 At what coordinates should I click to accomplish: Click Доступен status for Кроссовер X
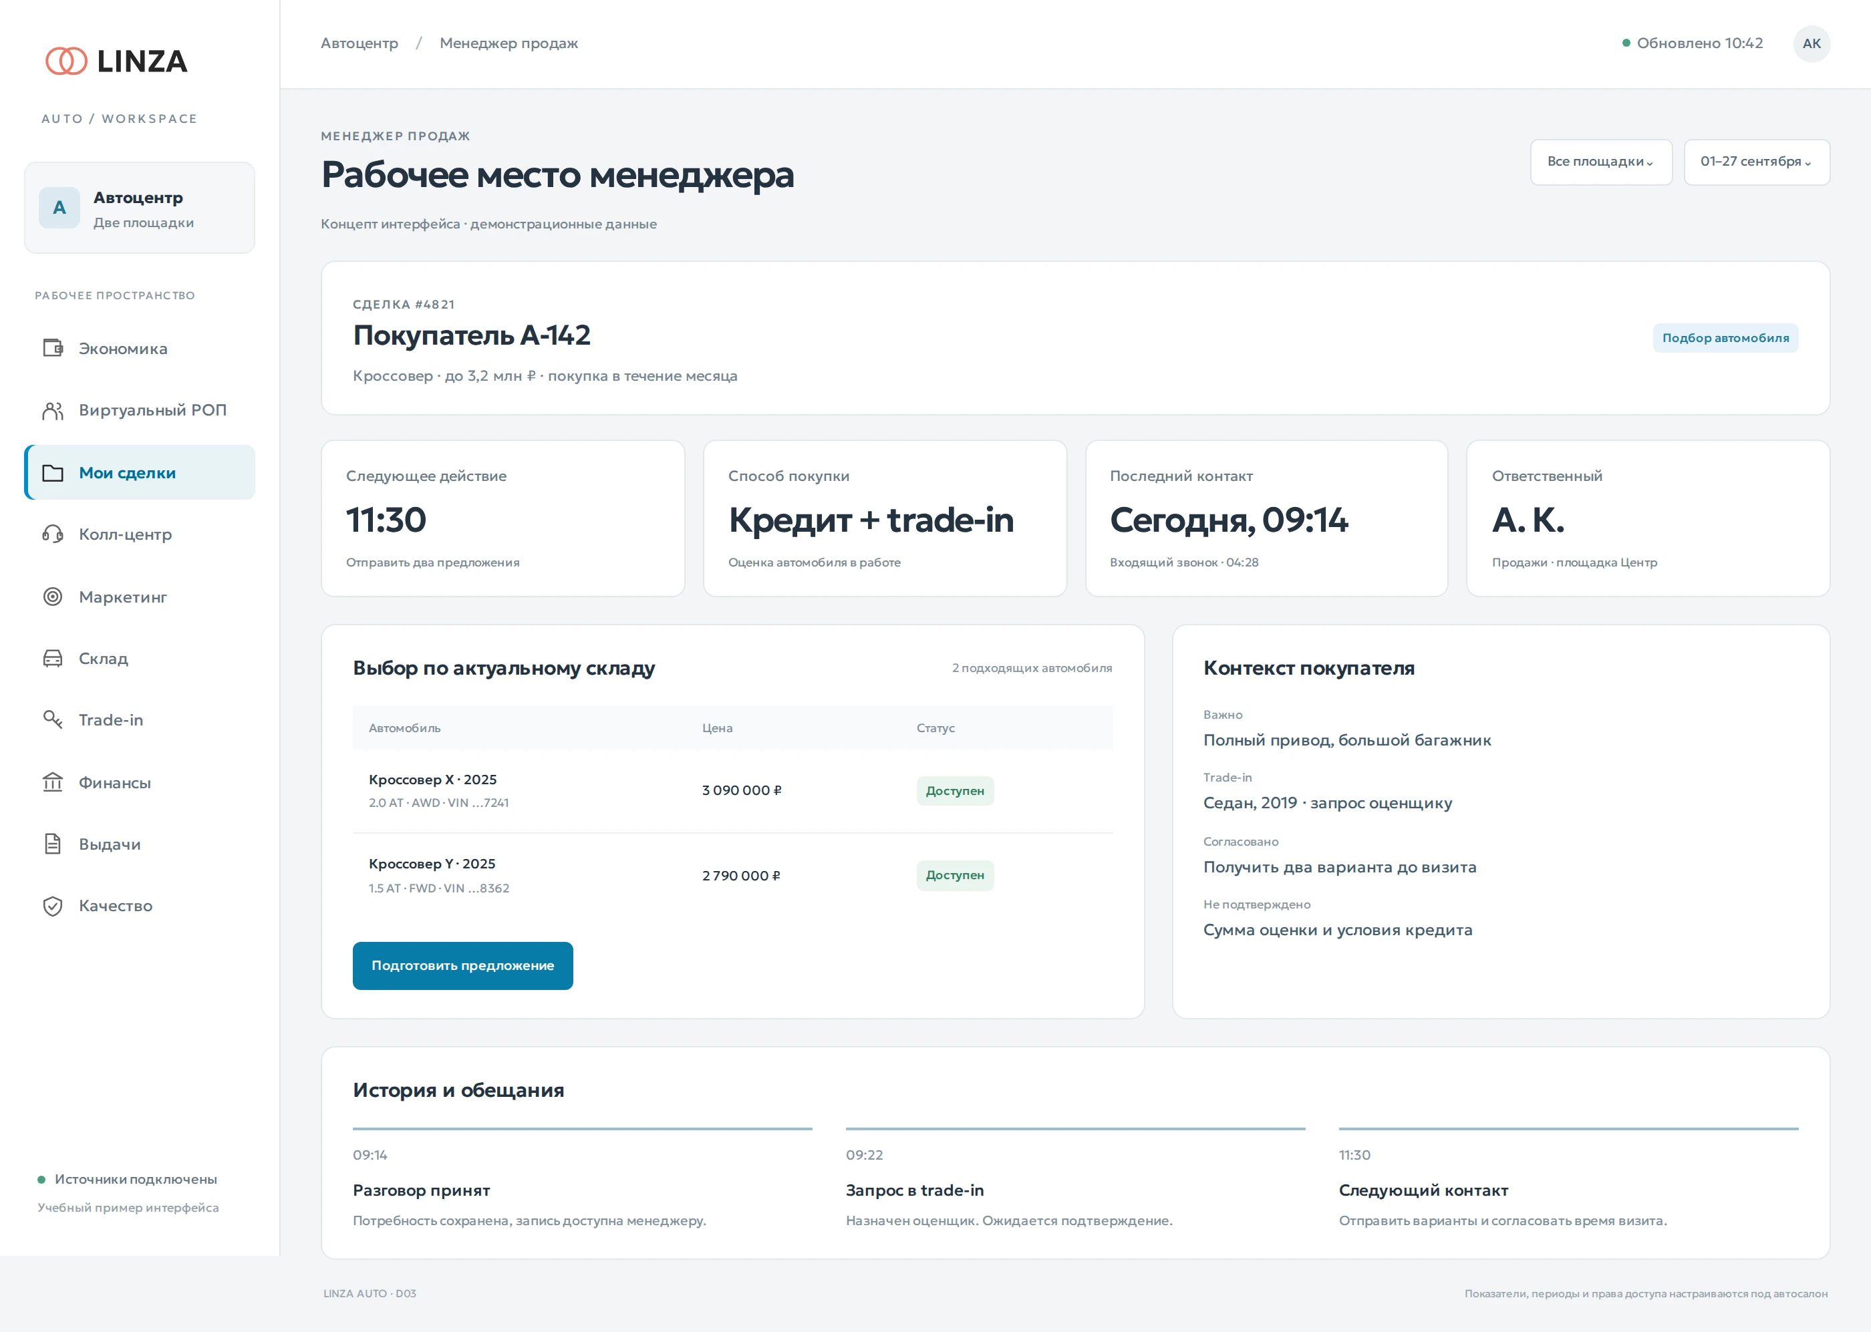955,791
